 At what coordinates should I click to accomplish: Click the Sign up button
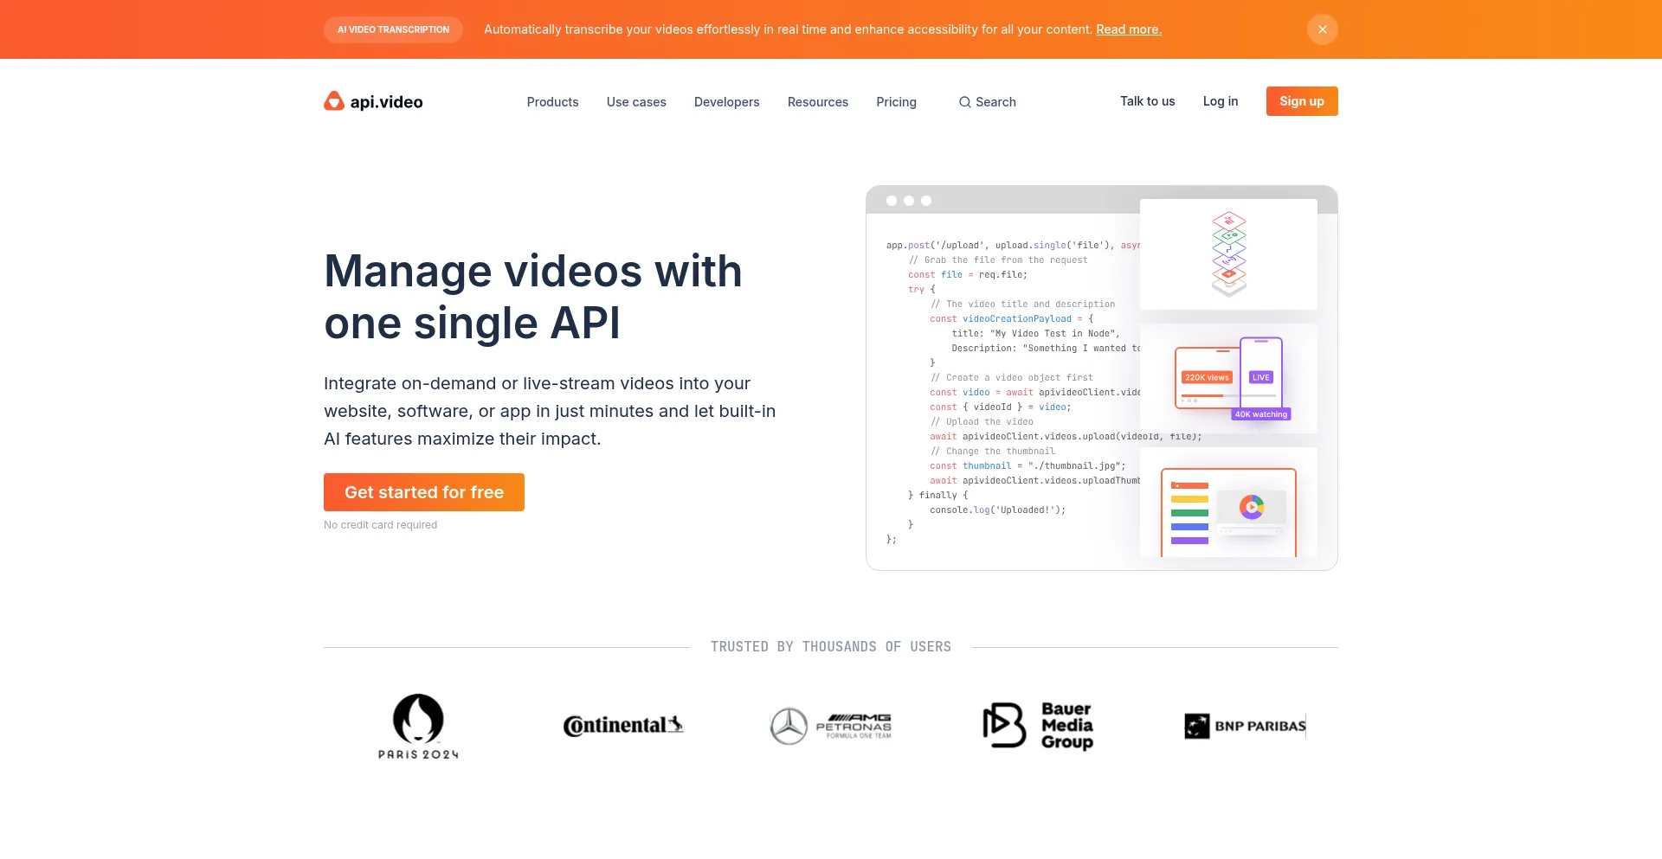pos(1301,101)
